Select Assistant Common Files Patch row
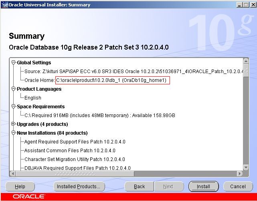 [x=70, y=151]
